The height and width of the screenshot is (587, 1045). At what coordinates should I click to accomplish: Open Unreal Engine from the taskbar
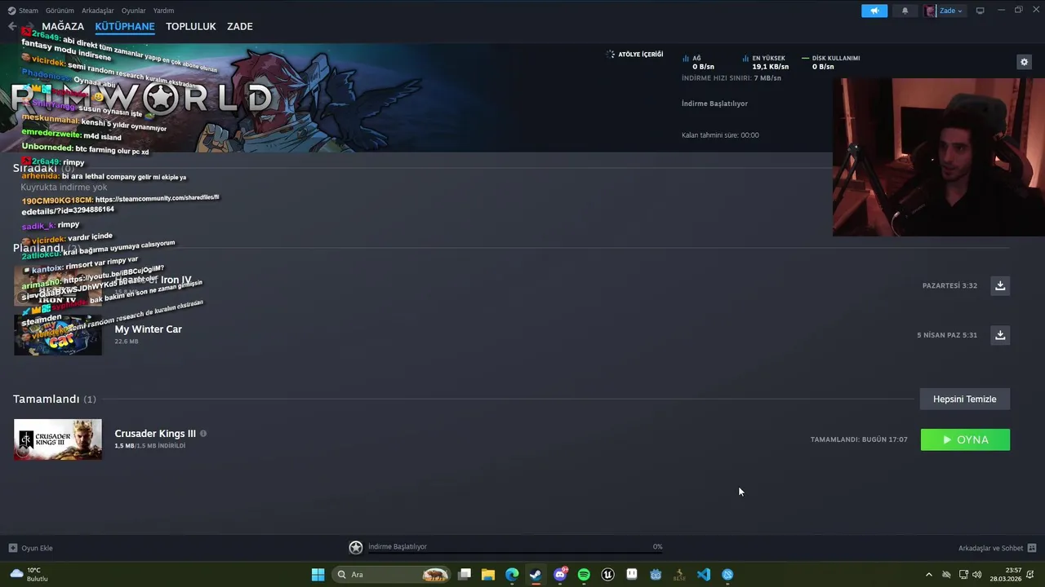tap(607, 575)
